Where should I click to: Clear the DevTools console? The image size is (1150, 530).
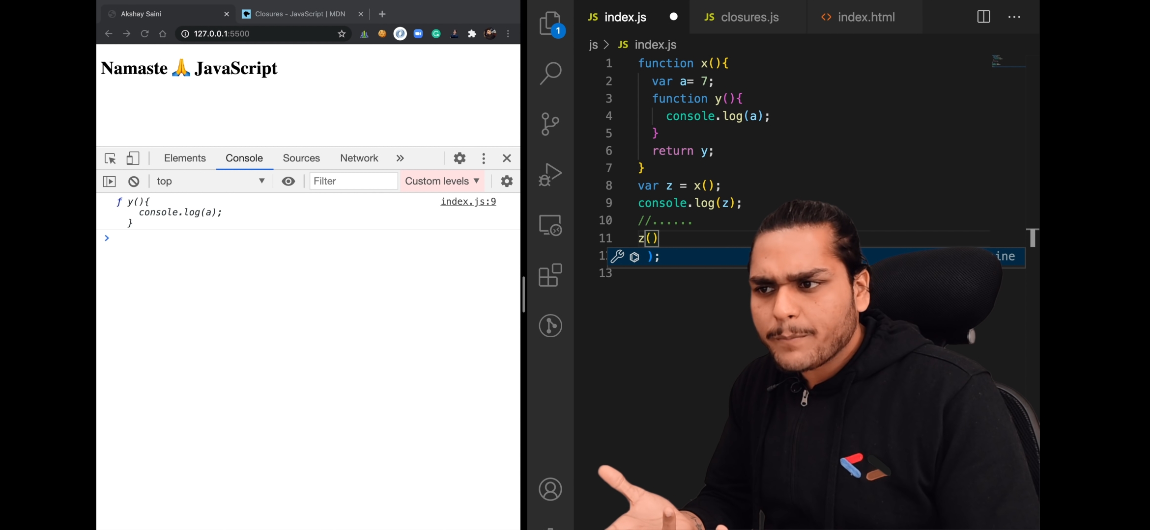coord(134,182)
